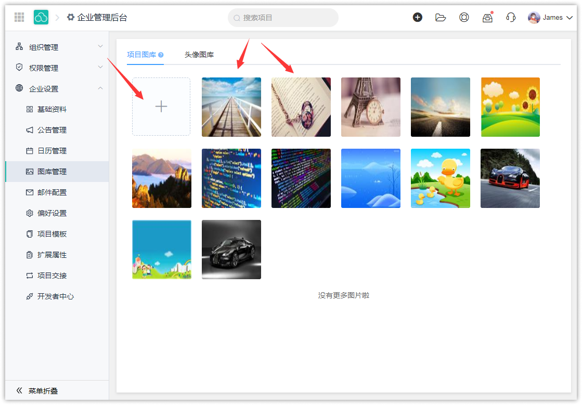Select the open road sunset thumbnail

(x=441, y=107)
